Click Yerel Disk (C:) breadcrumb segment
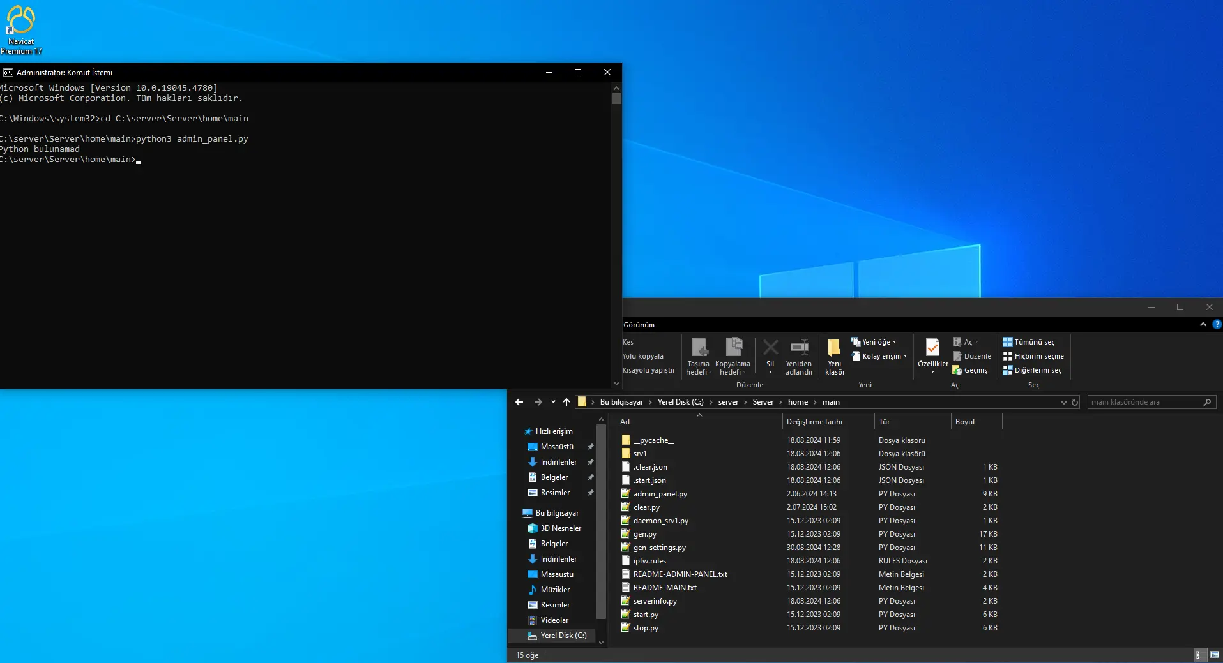 (681, 402)
